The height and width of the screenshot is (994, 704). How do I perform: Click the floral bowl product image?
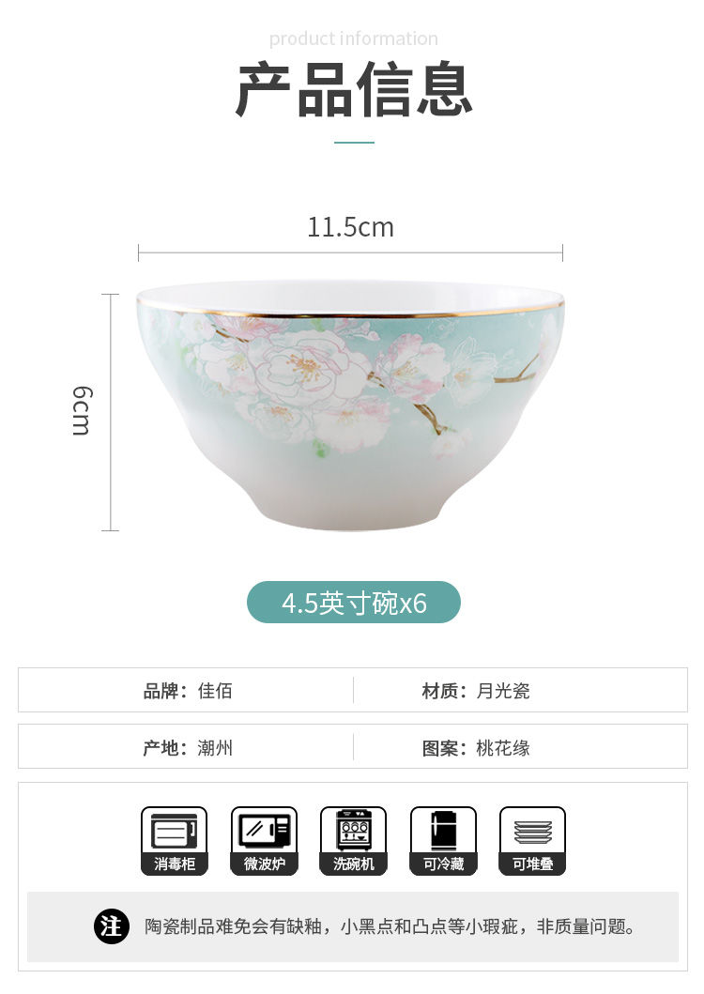click(x=350, y=405)
